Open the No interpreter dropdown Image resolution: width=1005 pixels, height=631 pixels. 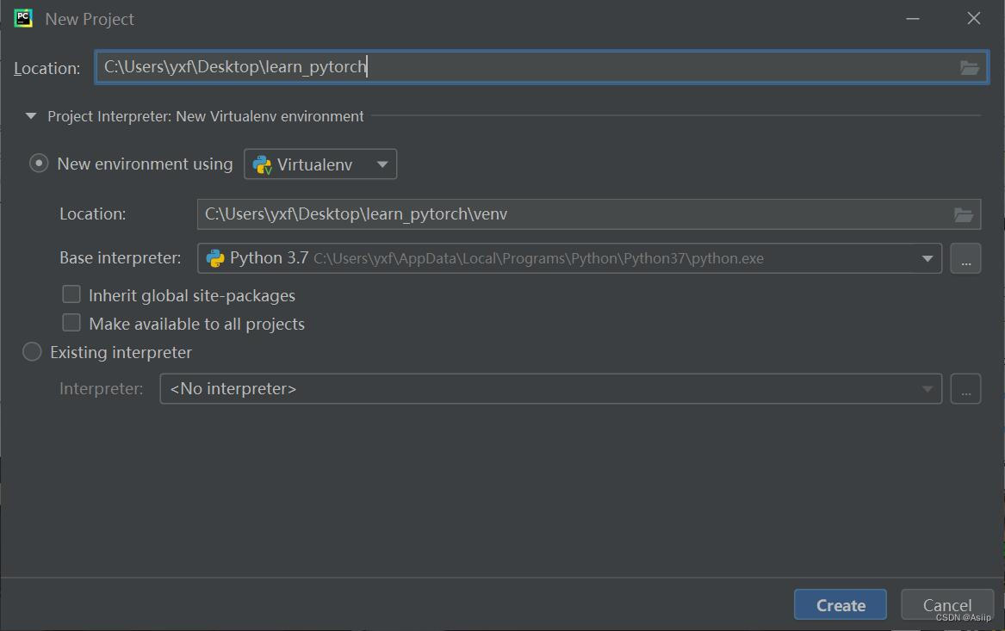point(550,389)
